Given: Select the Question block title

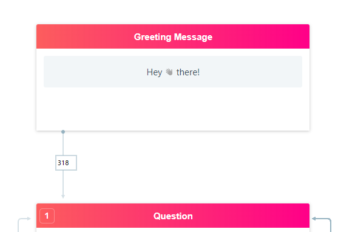Looking at the screenshot, I should (173, 216).
